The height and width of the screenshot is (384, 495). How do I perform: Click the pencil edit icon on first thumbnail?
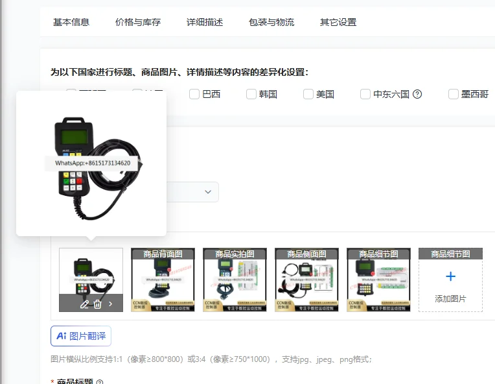click(84, 304)
